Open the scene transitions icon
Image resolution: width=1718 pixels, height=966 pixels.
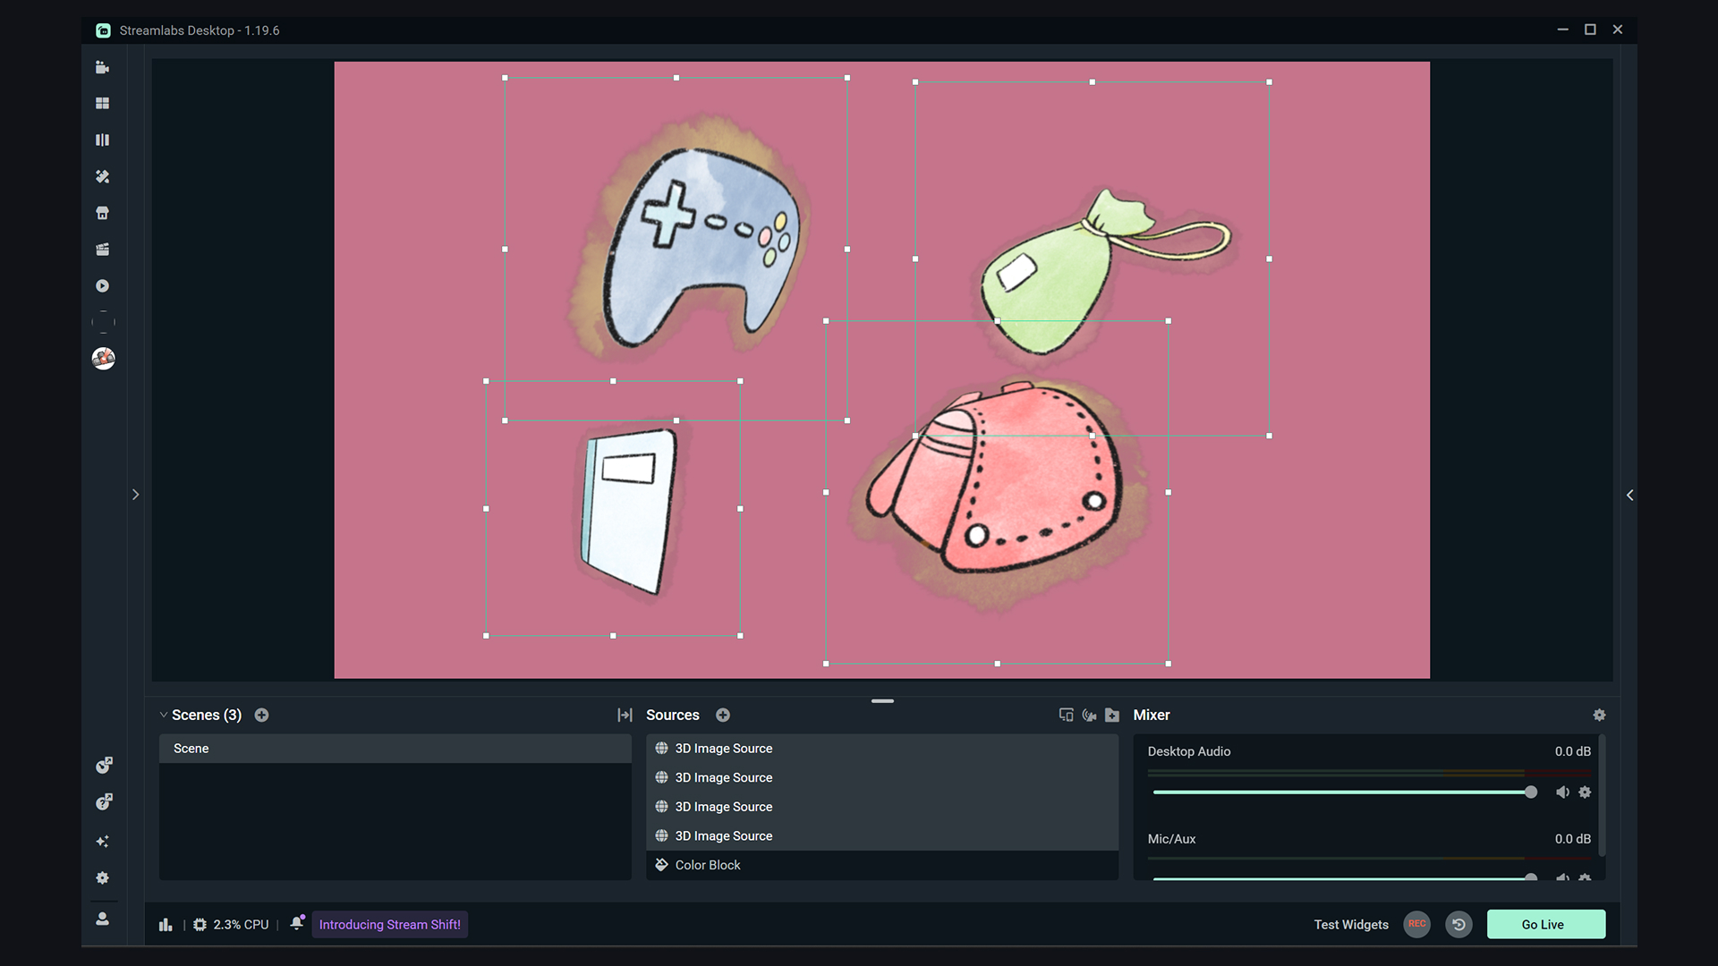coord(625,715)
